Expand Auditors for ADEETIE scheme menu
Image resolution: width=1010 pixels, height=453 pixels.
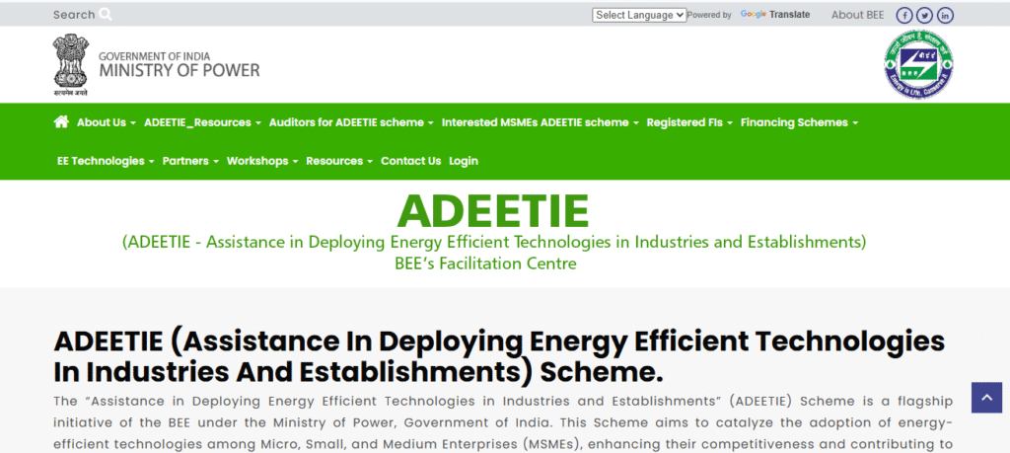[x=351, y=122]
